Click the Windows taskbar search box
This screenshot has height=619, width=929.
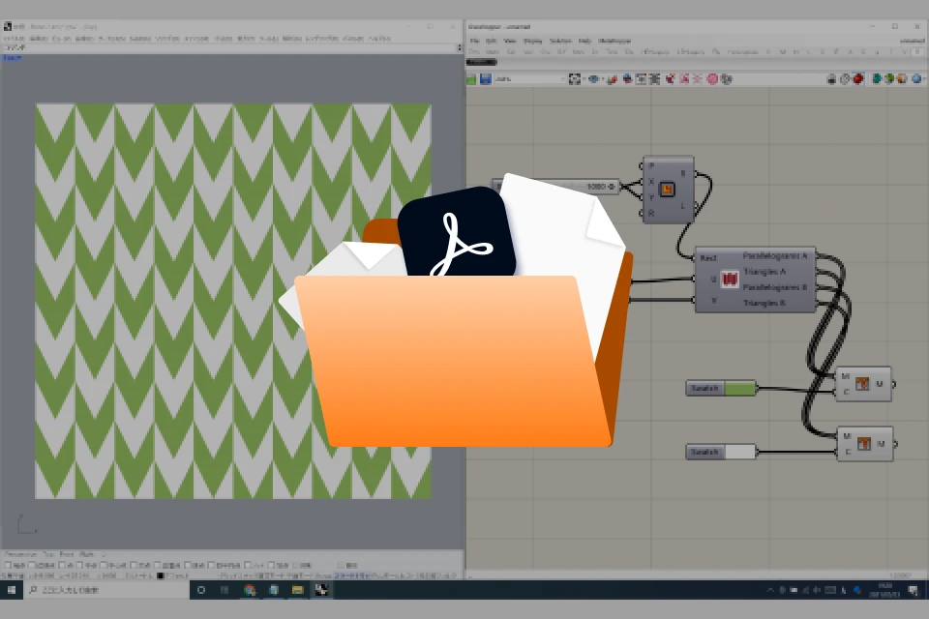[x=106, y=590]
